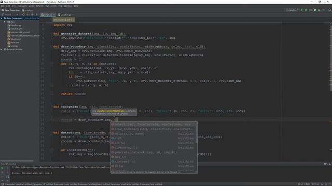Click the recognize() breadcrumb
The width and height of the screenshot is (332, 186).
[x=64, y=20]
